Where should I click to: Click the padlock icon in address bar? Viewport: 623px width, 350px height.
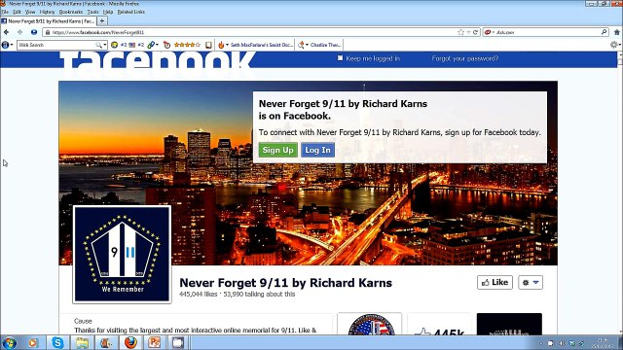pos(48,32)
